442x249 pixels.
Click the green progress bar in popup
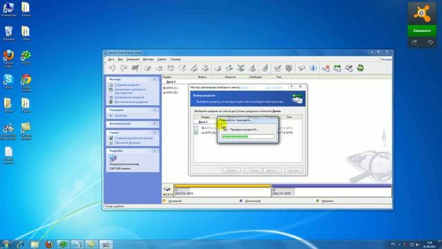pyautogui.click(x=248, y=137)
